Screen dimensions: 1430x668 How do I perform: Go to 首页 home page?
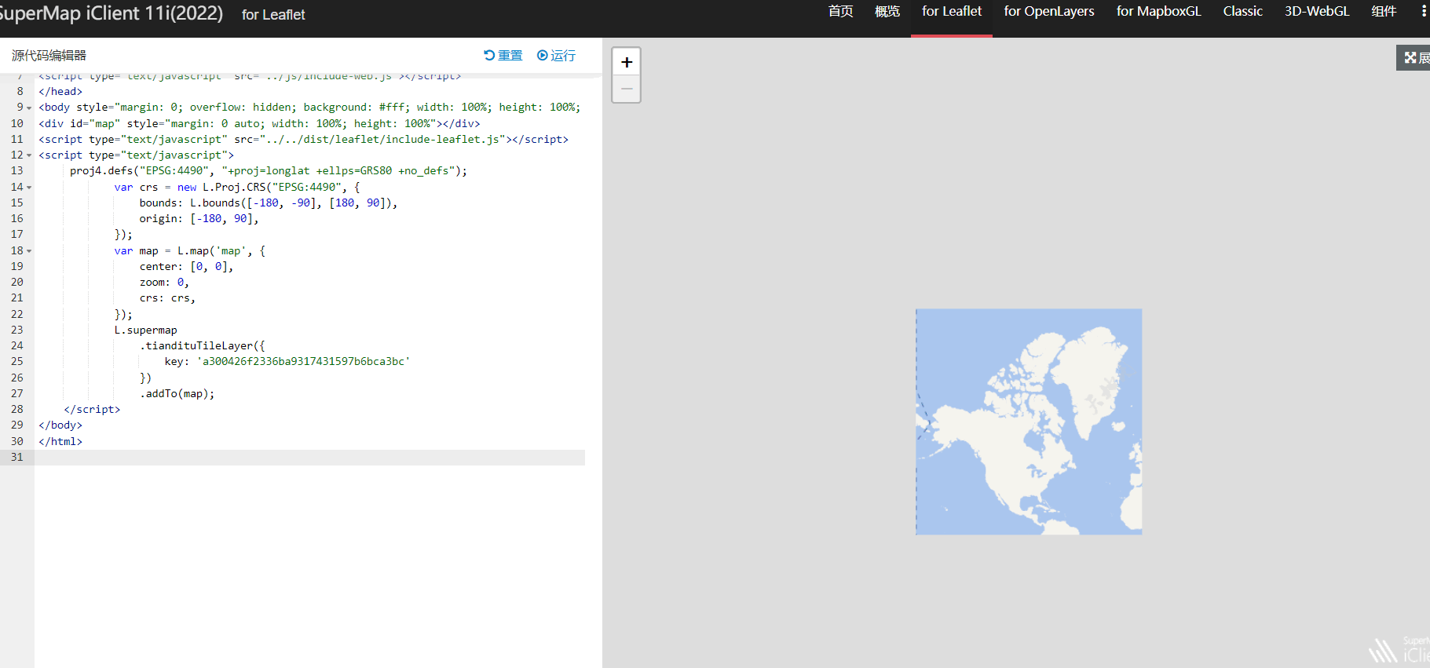840,11
